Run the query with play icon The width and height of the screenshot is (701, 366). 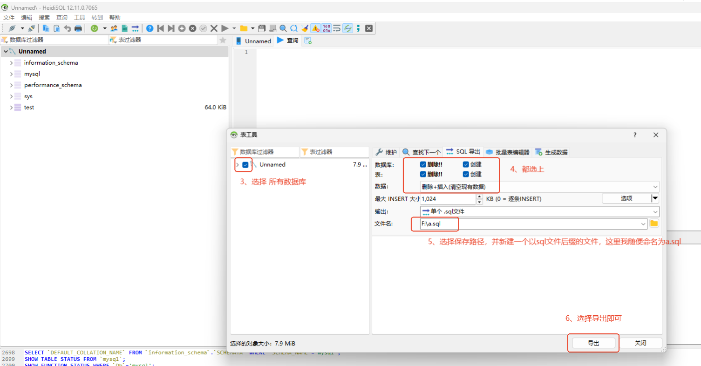coord(225,28)
